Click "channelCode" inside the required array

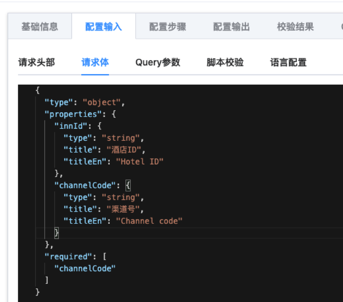click(85, 268)
